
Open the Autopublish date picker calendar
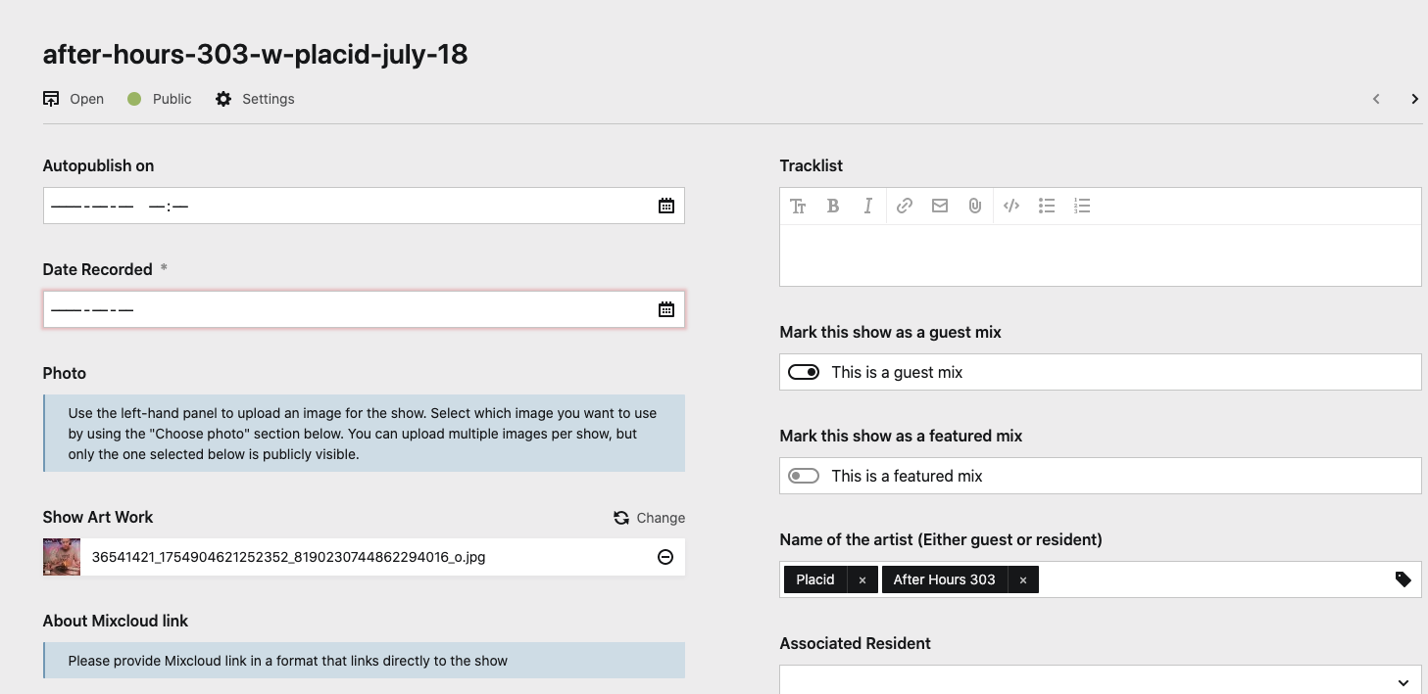666,206
